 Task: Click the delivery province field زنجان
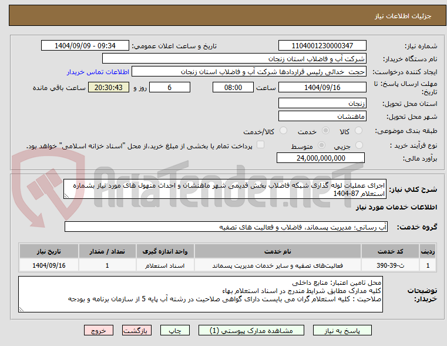tap(322, 104)
